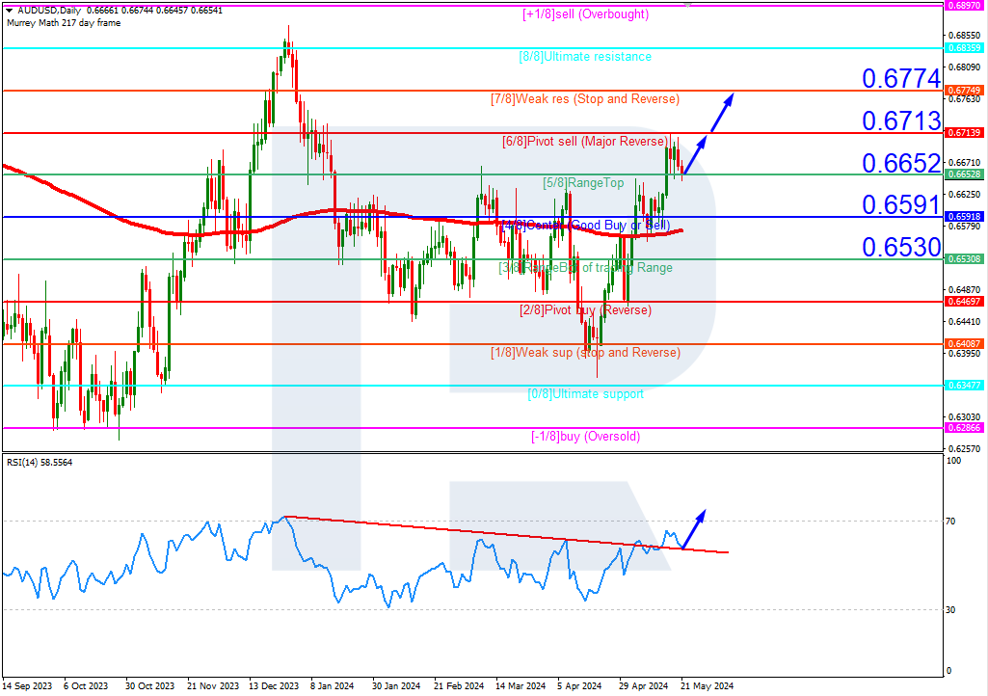Click the [-1/8]buy (Oversold) label
Screen dimensions: 988x696
point(585,437)
